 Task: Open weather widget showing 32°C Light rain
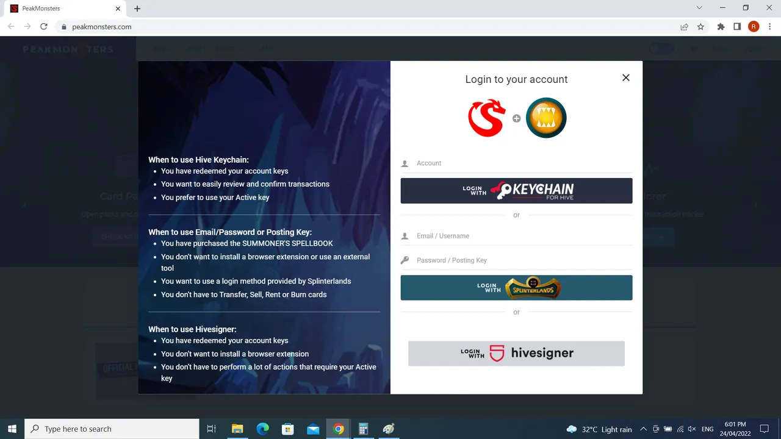pyautogui.click(x=599, y=429)
